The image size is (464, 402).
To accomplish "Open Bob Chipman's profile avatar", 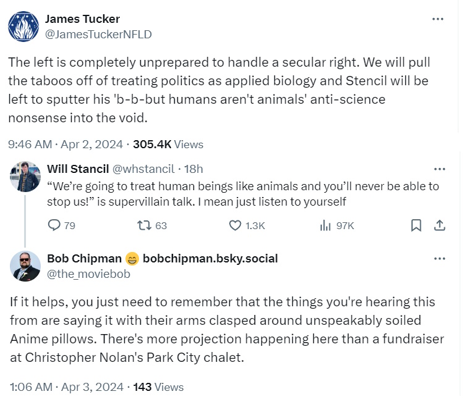I will tap(25, 266).
